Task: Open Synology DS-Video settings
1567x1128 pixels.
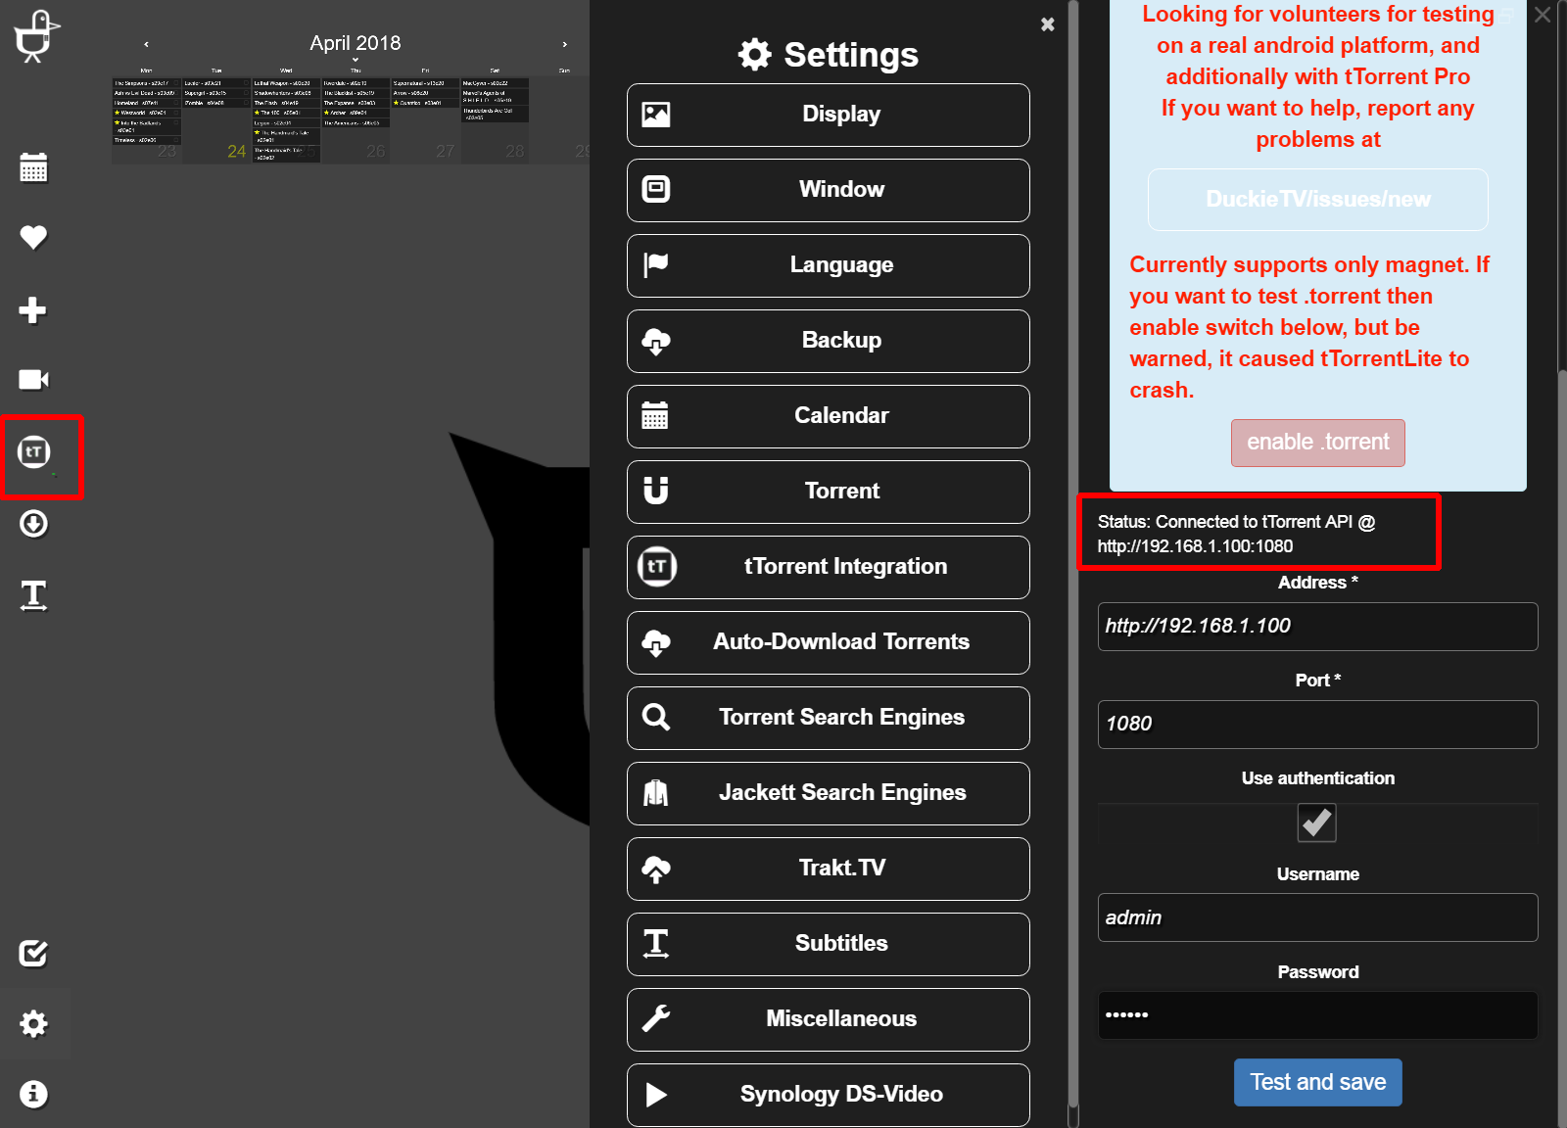Action: coord(829,1095)
